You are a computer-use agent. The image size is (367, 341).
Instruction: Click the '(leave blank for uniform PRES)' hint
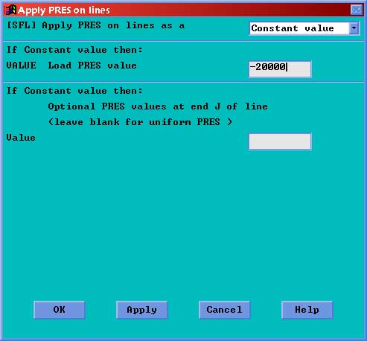(x=140, y=122)
